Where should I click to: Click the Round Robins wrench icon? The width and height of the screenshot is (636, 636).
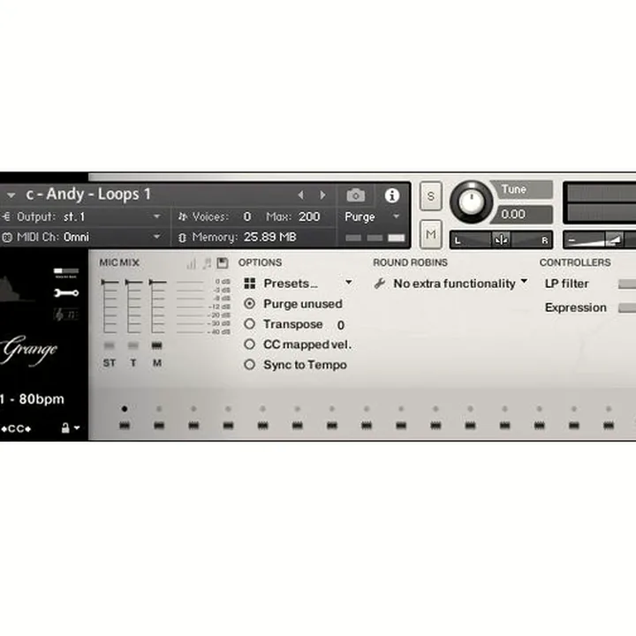coord(380,284)
